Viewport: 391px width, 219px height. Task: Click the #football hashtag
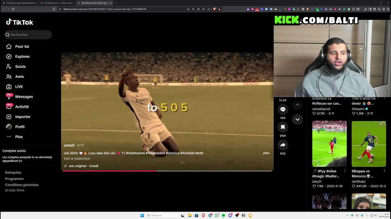point(187,153)
